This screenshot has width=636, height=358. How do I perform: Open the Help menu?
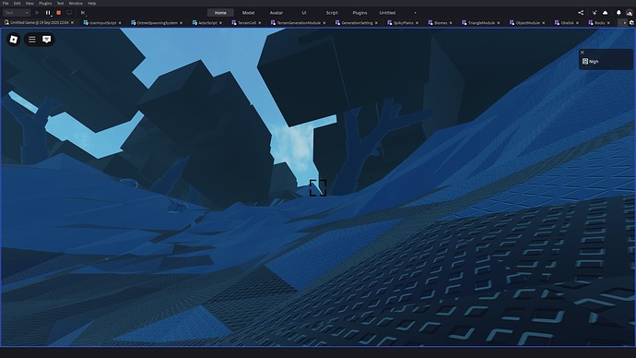pyautogui.click(x=92, y=4)
